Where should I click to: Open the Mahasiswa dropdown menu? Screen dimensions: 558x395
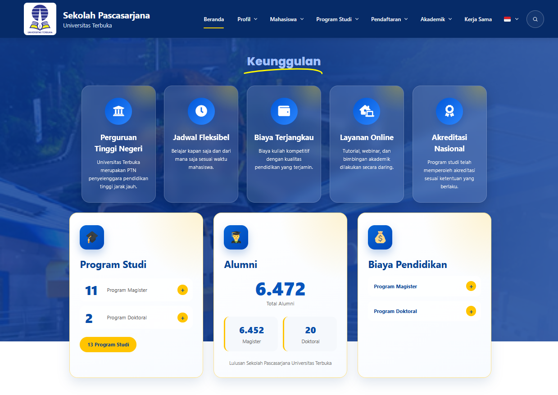(287, 19)
